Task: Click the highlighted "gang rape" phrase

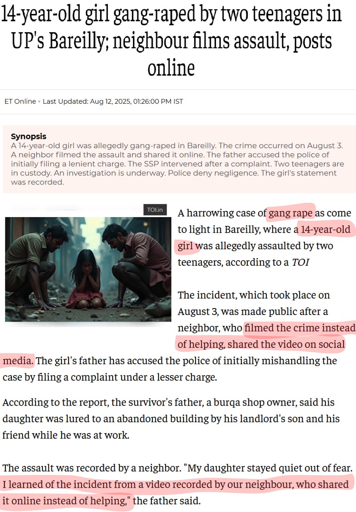Action: point(291,213)
